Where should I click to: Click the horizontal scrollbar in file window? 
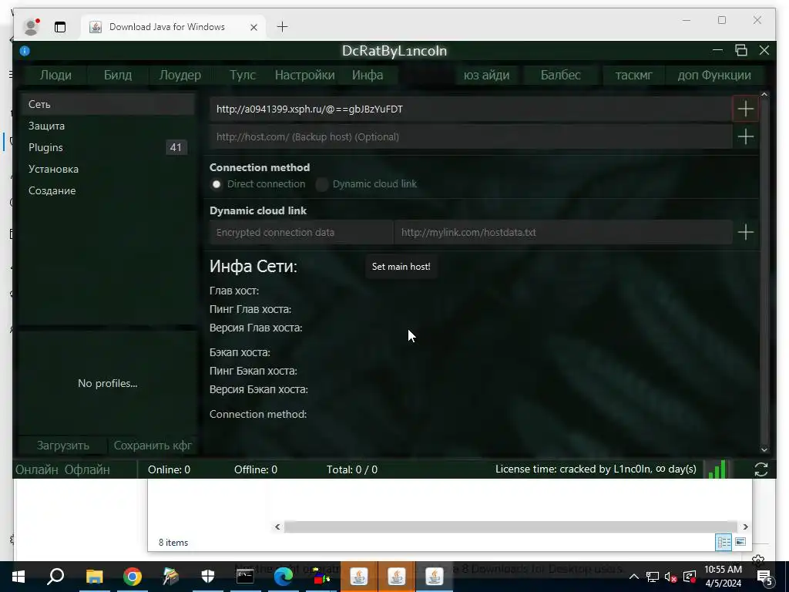click(510, 526)
